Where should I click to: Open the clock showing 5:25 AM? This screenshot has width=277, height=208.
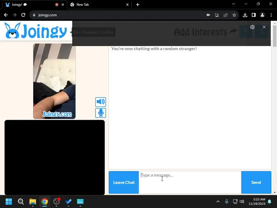click(257, 201)
